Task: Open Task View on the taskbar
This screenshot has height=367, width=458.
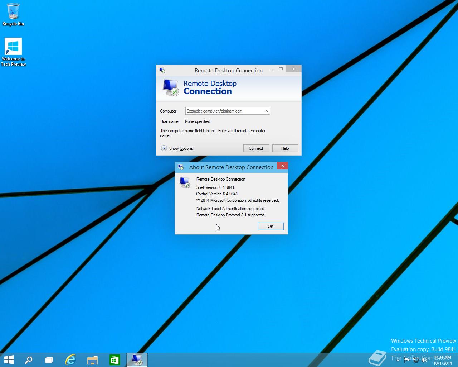Action: [49, 360]
